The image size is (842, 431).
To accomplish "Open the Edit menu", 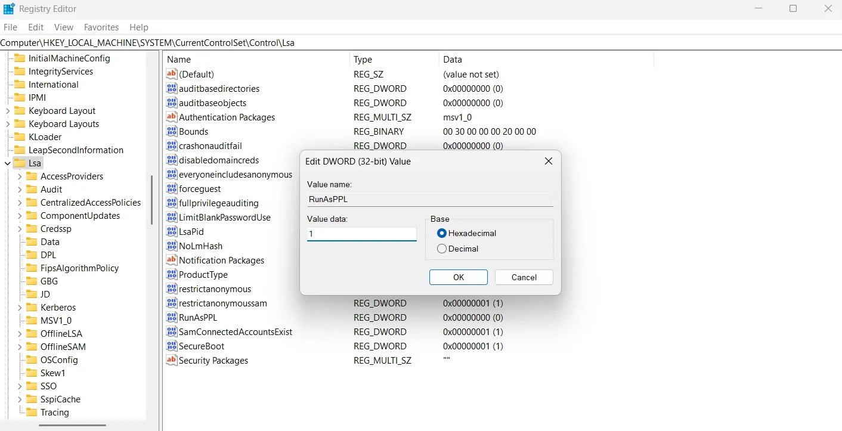I will click(35, 27).
